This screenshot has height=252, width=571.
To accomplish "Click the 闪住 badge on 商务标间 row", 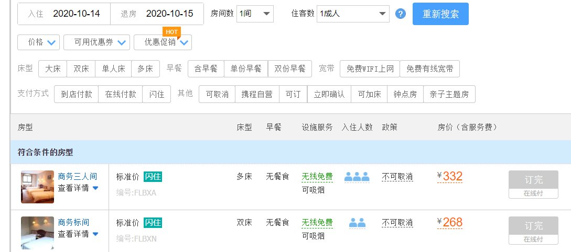I will click(153, 223).
